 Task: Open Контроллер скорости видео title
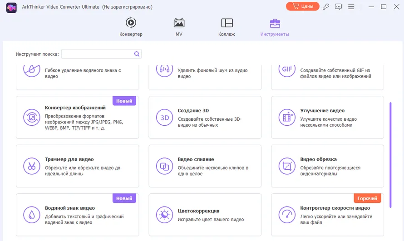(x=335, y=208)
